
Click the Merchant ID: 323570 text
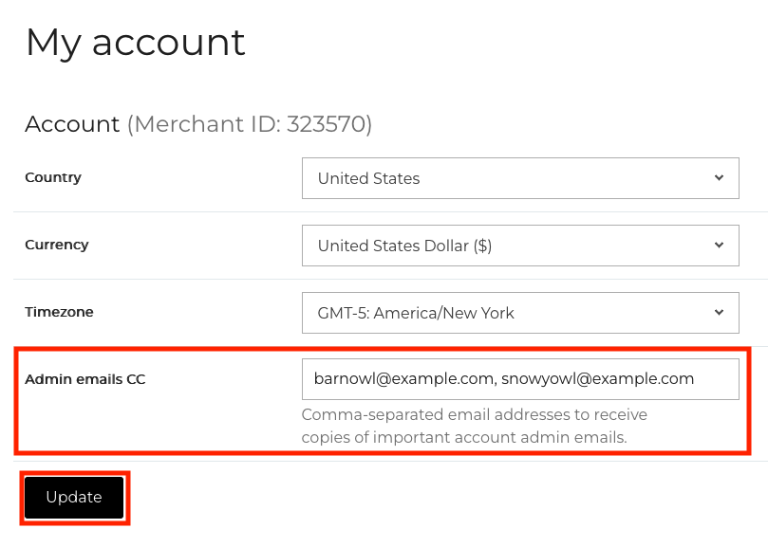click(250, 124)
